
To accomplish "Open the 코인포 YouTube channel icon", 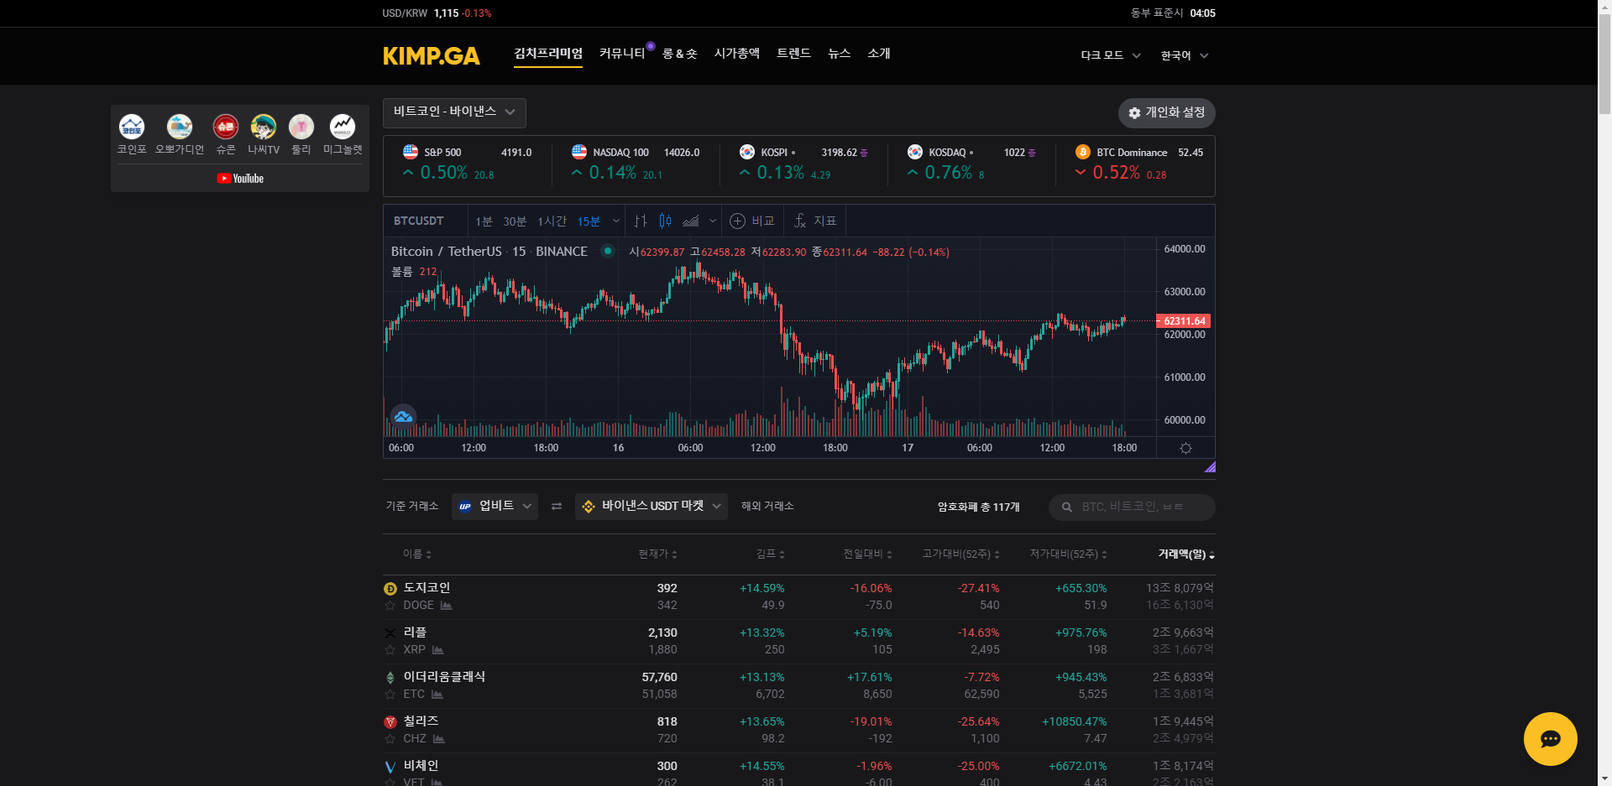I will (x=132, y=127).
